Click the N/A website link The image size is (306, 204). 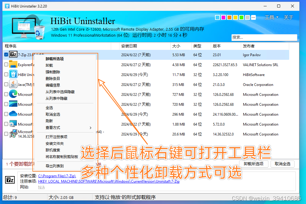coord(41,187)
